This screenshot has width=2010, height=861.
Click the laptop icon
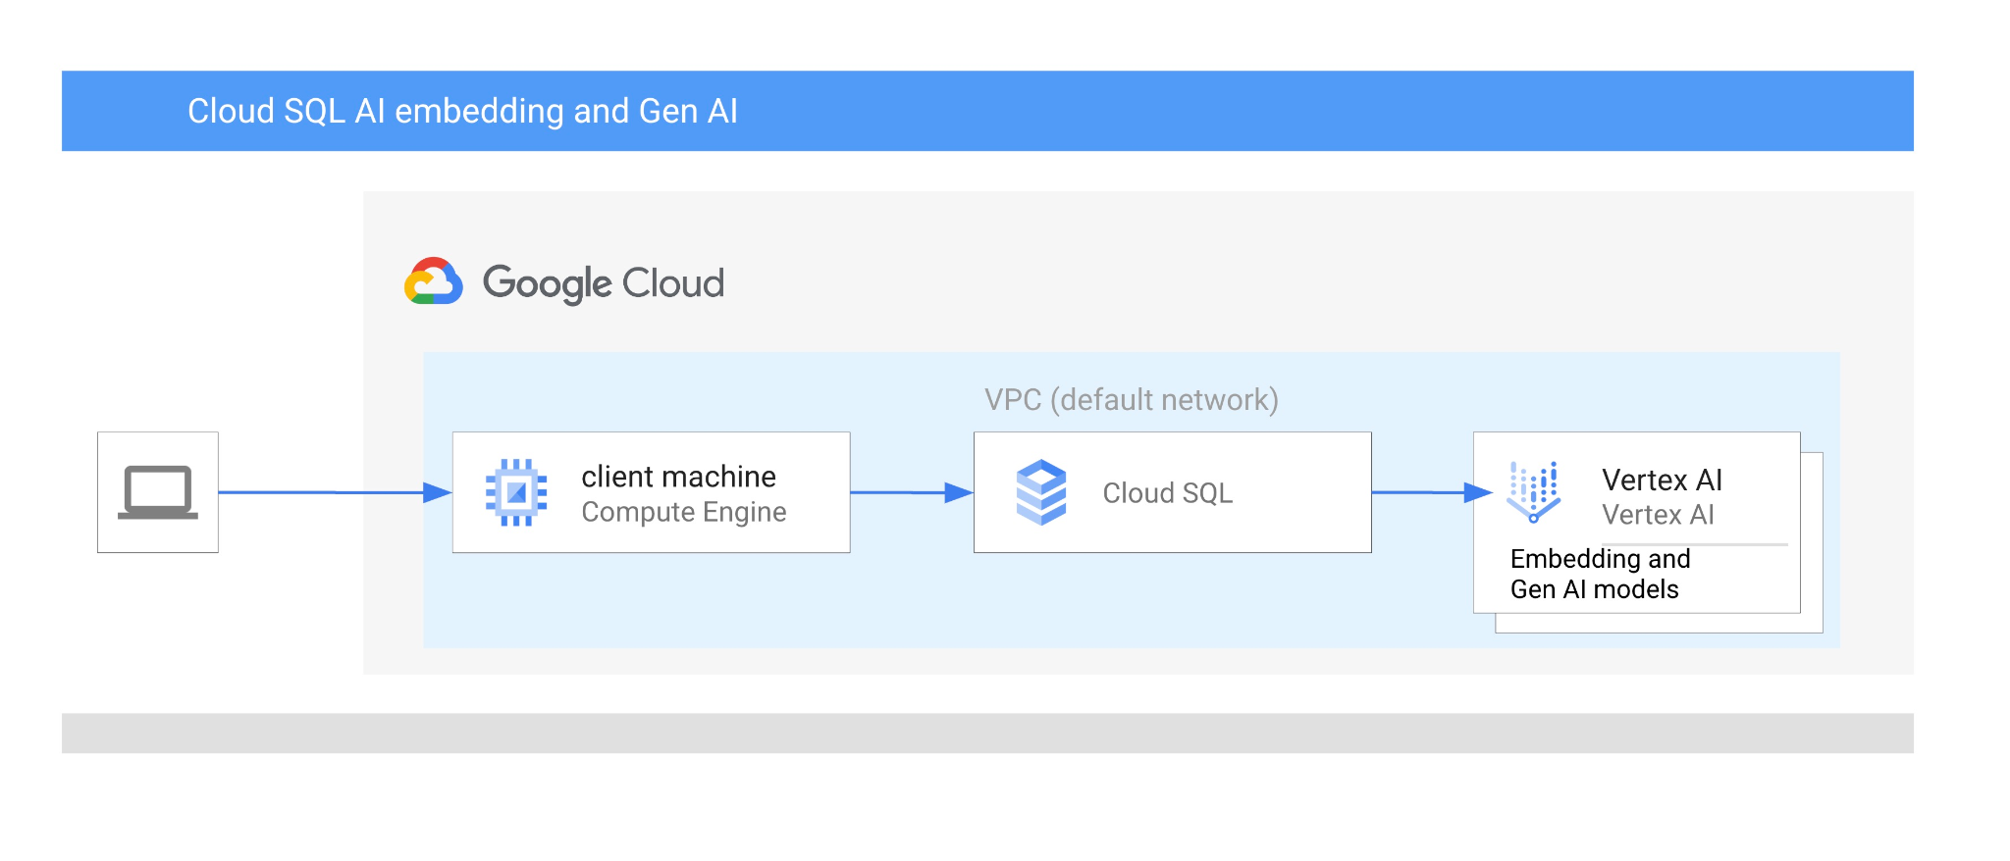(x=158, y=492)
